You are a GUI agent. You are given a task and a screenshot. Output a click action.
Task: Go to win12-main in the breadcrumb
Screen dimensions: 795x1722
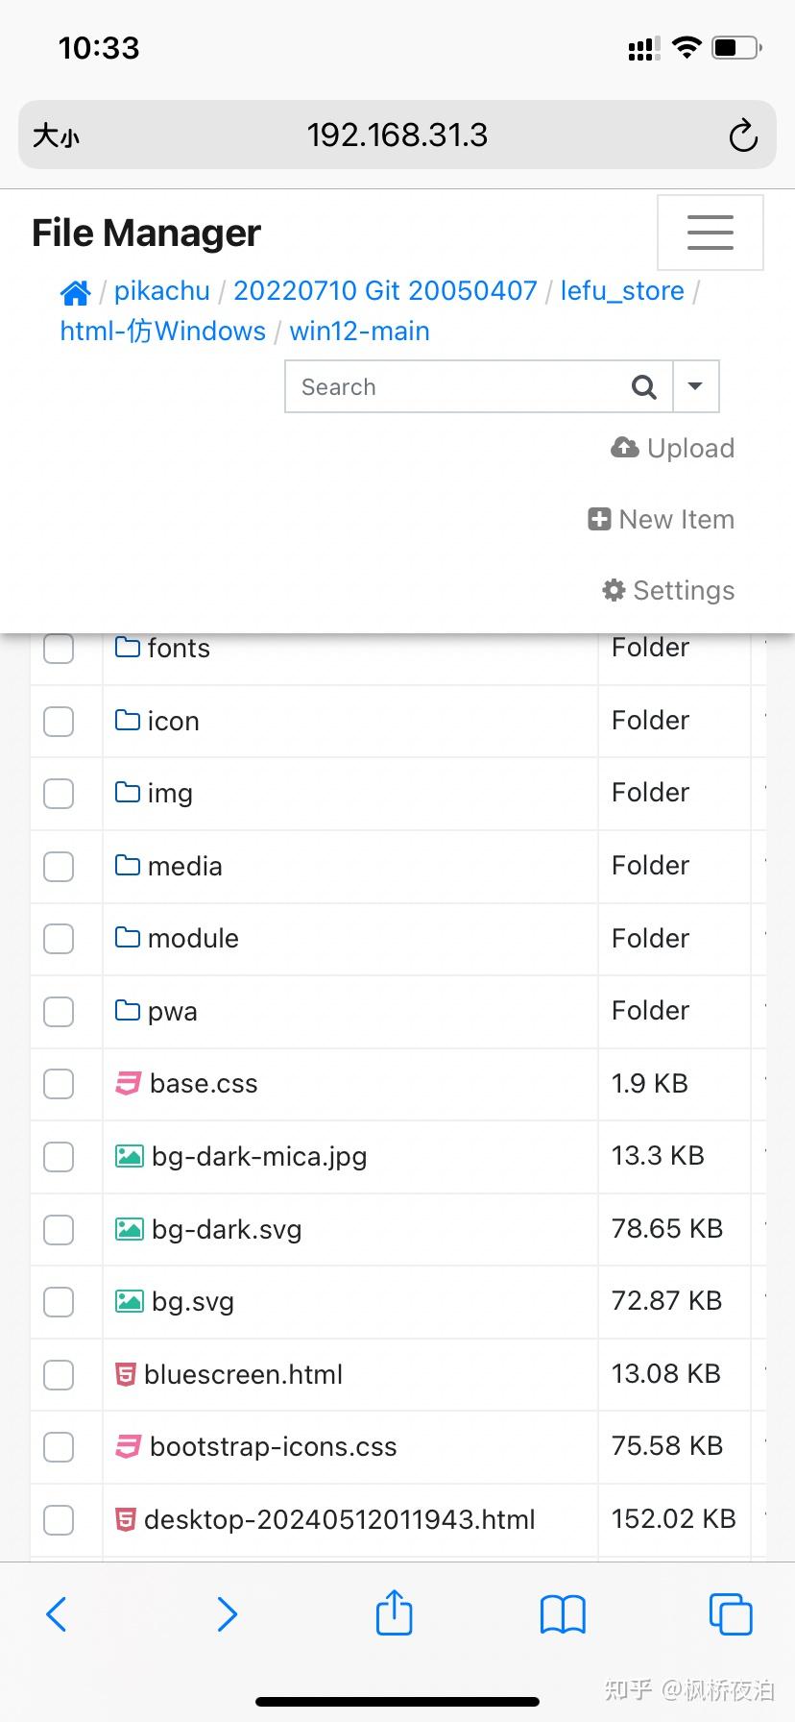tap(358, 331)
